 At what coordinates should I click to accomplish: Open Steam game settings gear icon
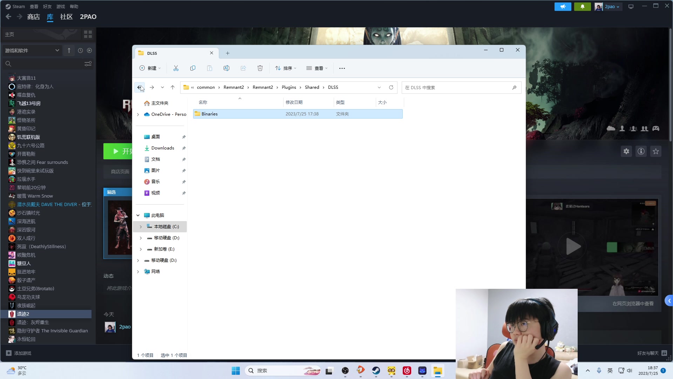626,151
